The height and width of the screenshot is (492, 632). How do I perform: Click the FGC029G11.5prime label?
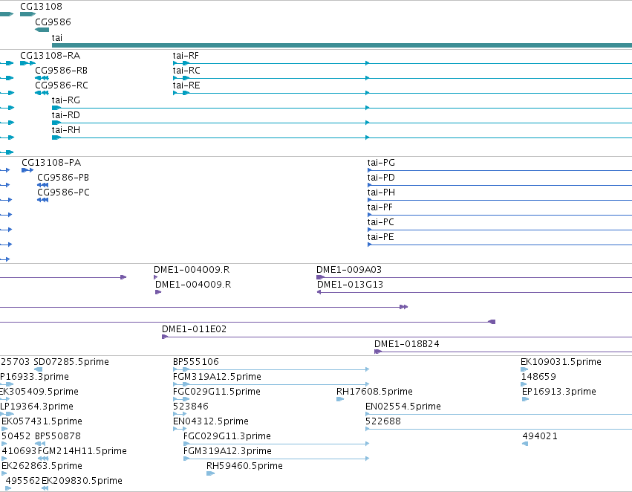[x=216, y=392]
